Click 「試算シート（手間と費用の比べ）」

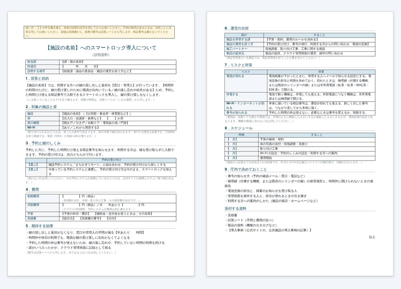pyautogui.click(x=250, y=221)
